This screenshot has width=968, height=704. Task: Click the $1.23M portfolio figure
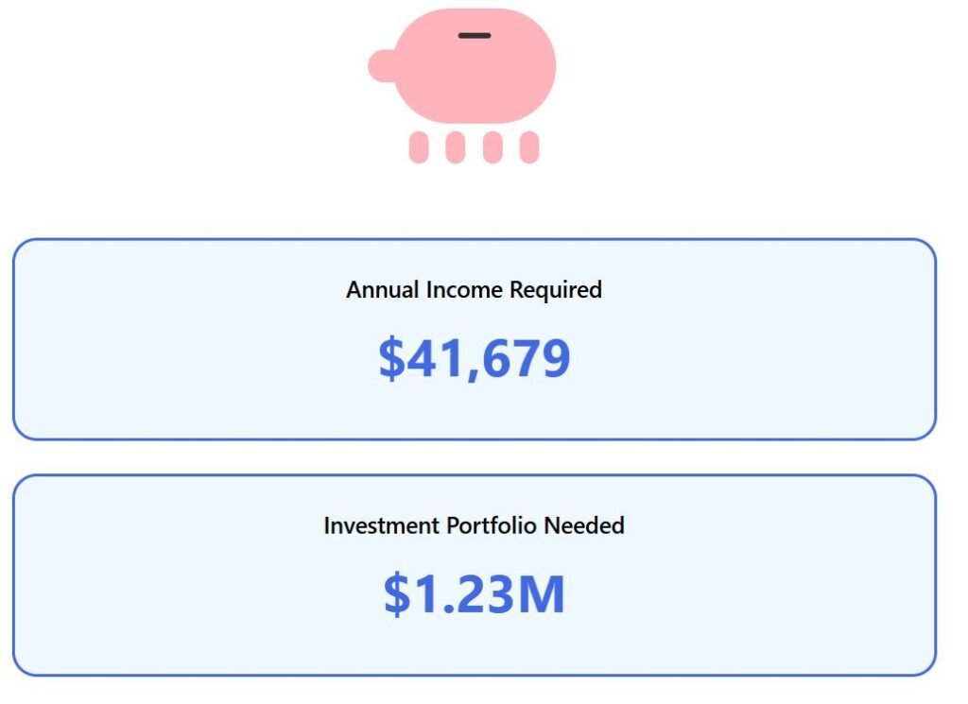click(x=475, y=594)
